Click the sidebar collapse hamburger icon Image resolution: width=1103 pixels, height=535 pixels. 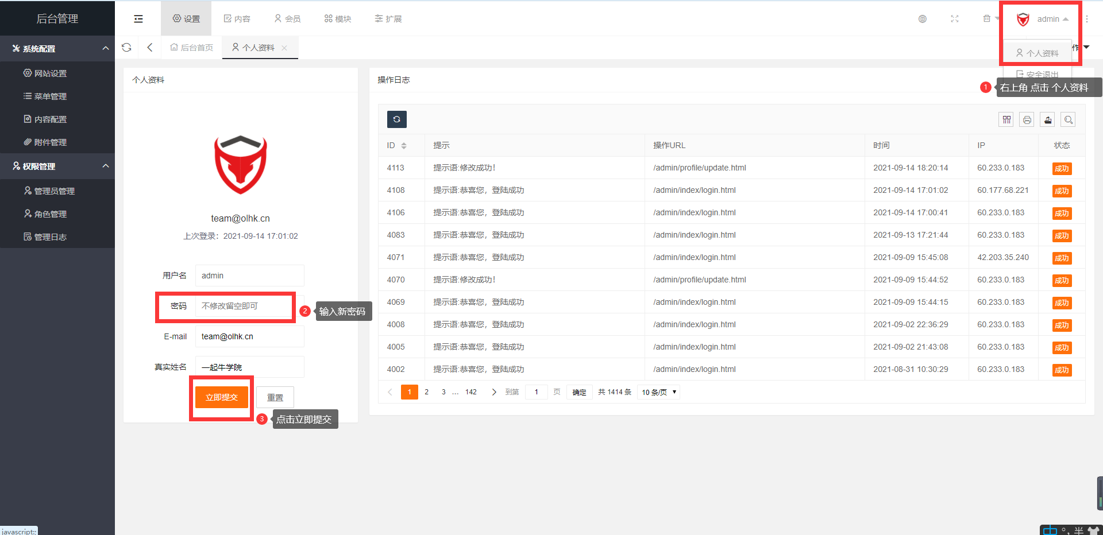[138, 19]
